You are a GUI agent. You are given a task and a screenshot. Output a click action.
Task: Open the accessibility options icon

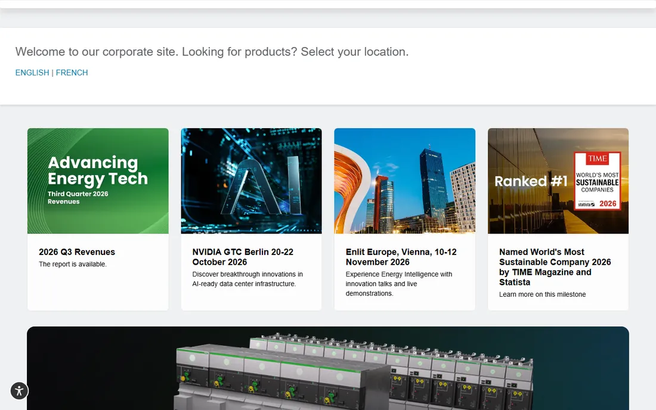click(x=19, y=391)
